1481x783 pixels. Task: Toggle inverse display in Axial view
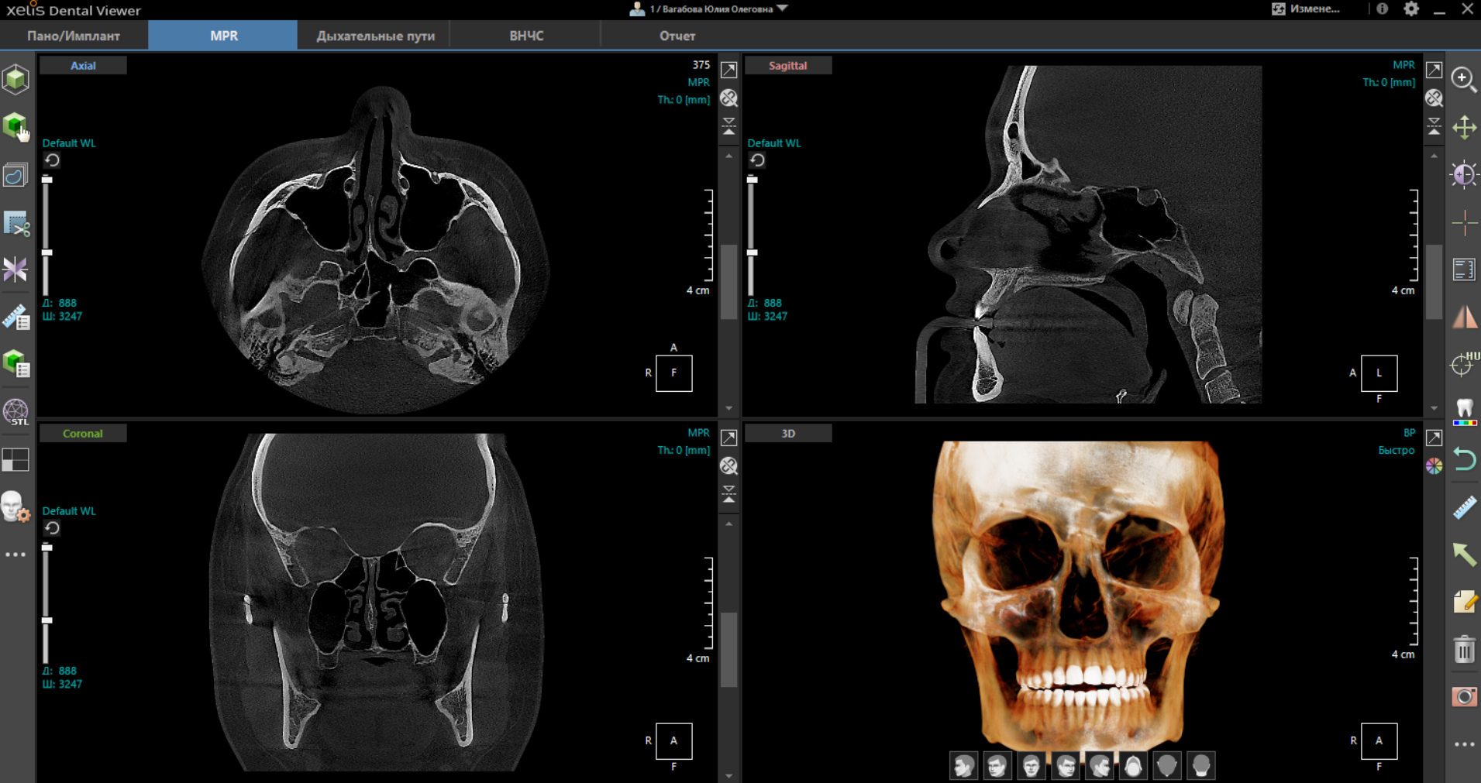tap(728, 98)
